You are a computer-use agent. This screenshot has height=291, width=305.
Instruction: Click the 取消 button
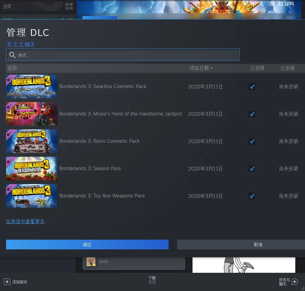click(x=241, y=245)
